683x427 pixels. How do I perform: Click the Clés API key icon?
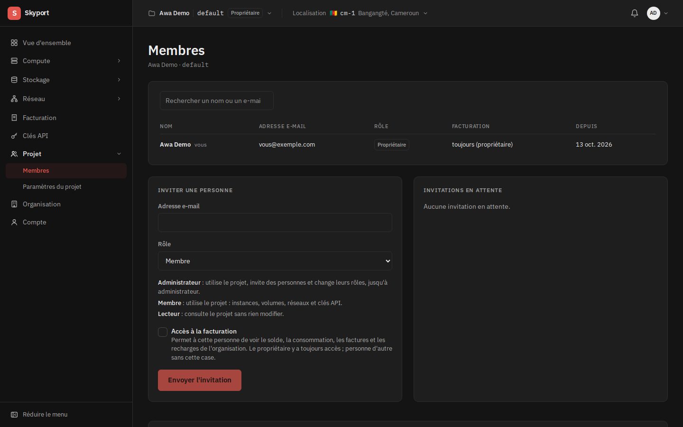[14, 136]
